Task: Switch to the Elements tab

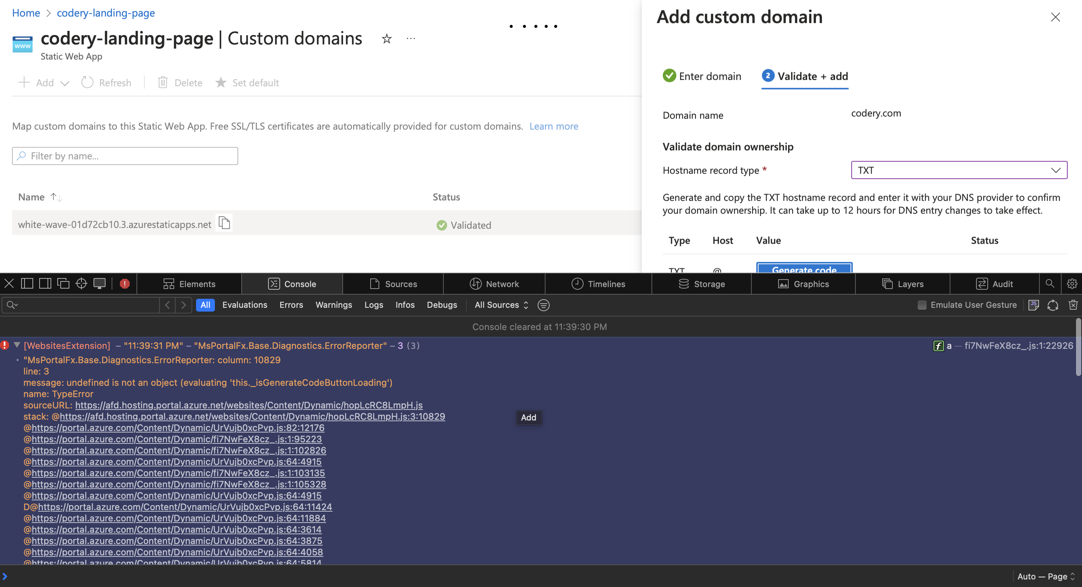Action: tap(189, 284)
